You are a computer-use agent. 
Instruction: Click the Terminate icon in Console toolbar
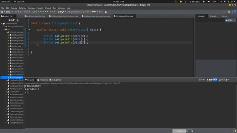tap(200, 80)
